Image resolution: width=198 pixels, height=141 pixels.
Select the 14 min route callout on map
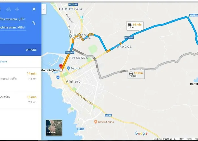tap(135, 26)
